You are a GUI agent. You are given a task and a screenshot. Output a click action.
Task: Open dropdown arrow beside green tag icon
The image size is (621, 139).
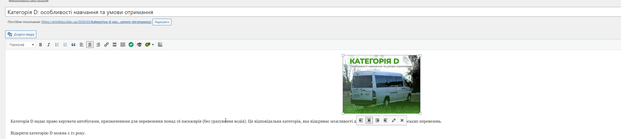[x=153, y=45]
